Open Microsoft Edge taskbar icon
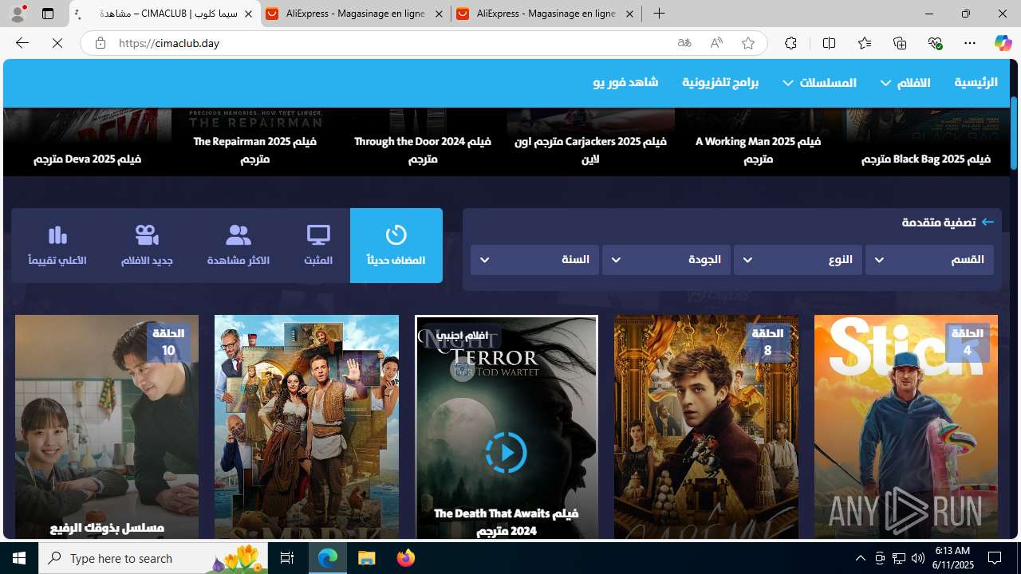Viewport: 1021px width, 574px height. [x=328, y=558]
